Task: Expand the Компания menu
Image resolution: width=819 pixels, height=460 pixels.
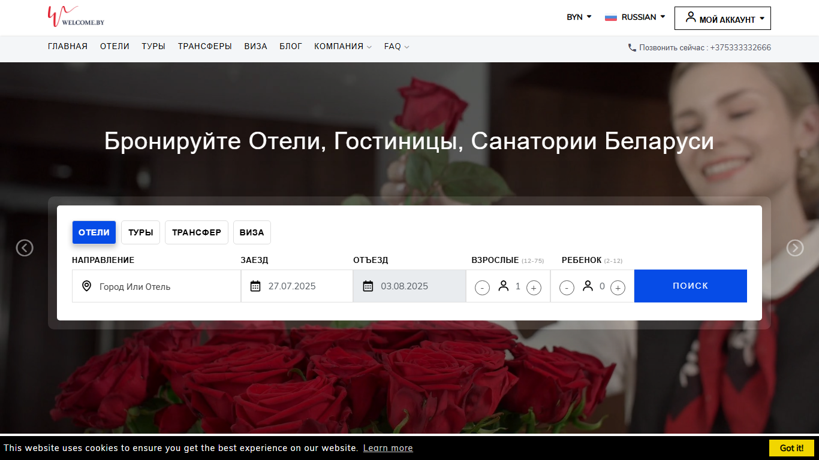Action: click(343, 46)
